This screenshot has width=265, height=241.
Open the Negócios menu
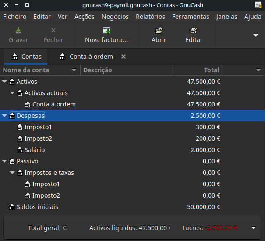[x=115, y=17]
